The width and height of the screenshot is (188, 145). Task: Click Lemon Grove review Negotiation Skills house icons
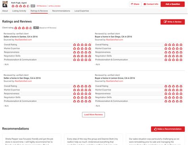tap(173, 98)
